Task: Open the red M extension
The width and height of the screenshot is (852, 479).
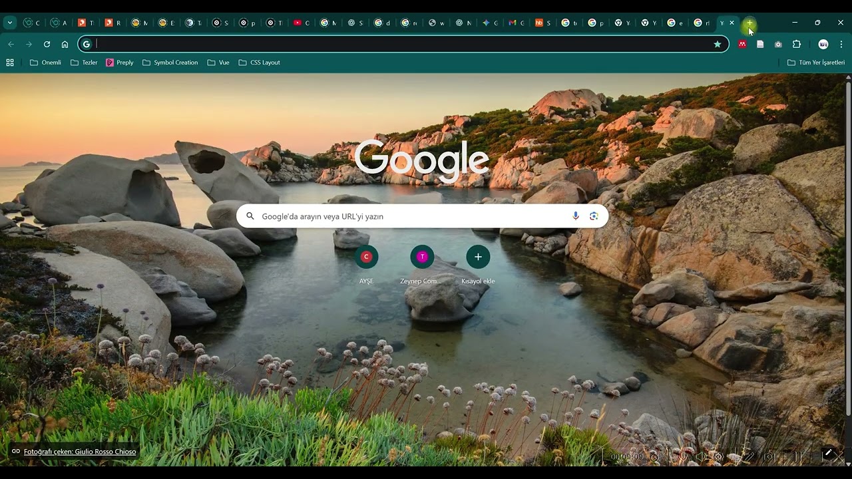Action: tap(742, 44)
